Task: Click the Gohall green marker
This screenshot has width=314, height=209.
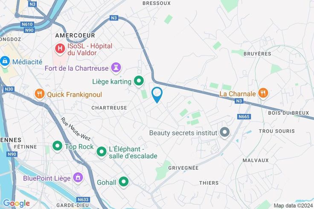Action: tap(124, 182)
